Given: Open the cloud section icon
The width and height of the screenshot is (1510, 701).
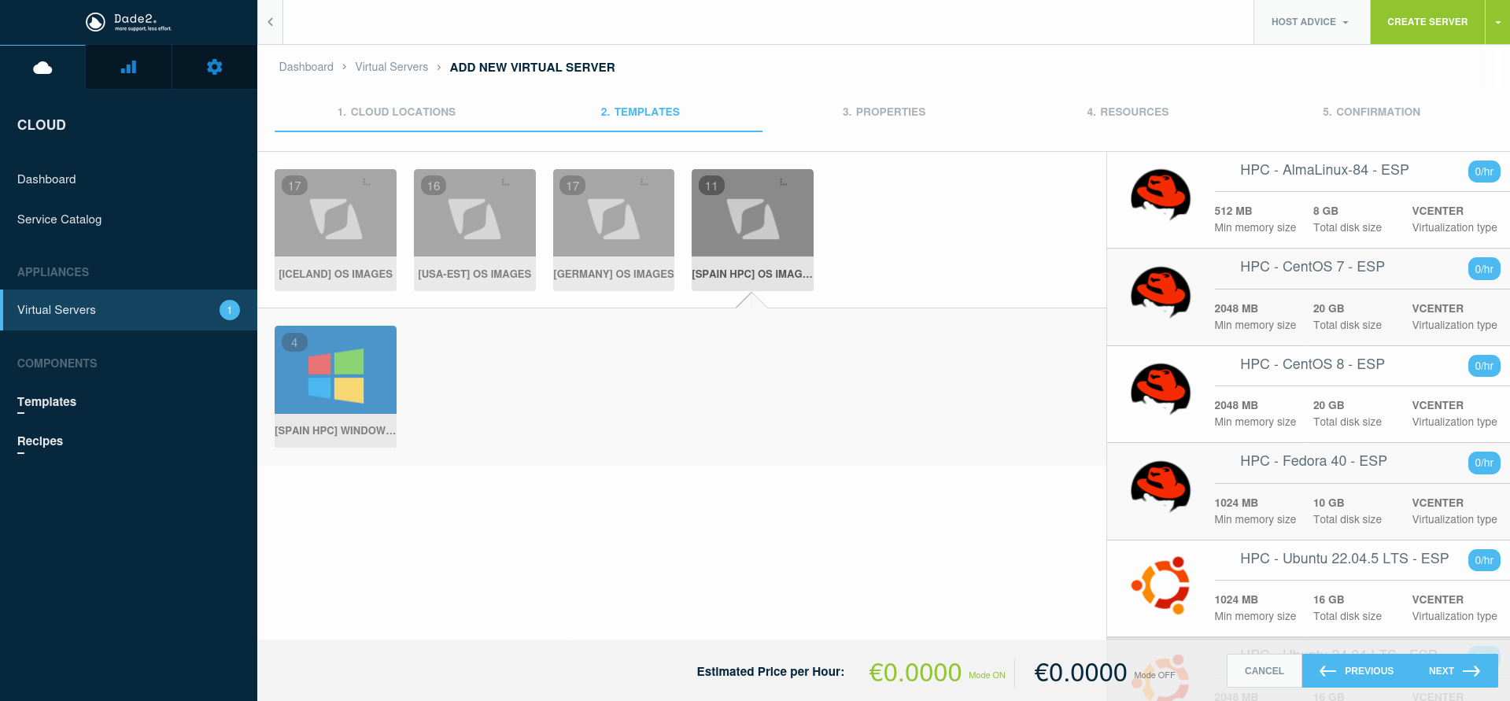Looking at the screenshot, I should pos(42,68).
